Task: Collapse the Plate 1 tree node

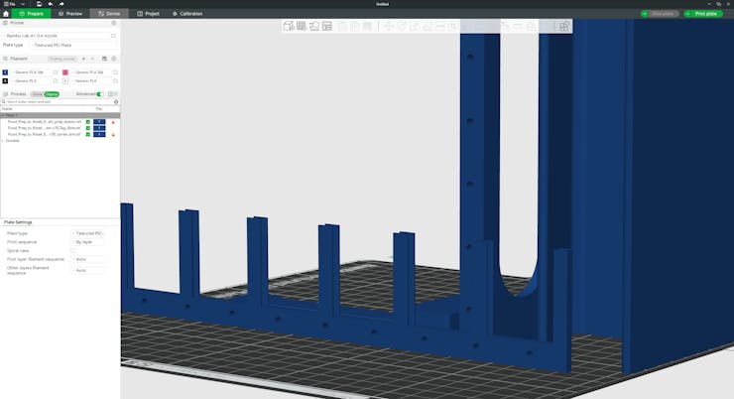Action: (3, 115)
